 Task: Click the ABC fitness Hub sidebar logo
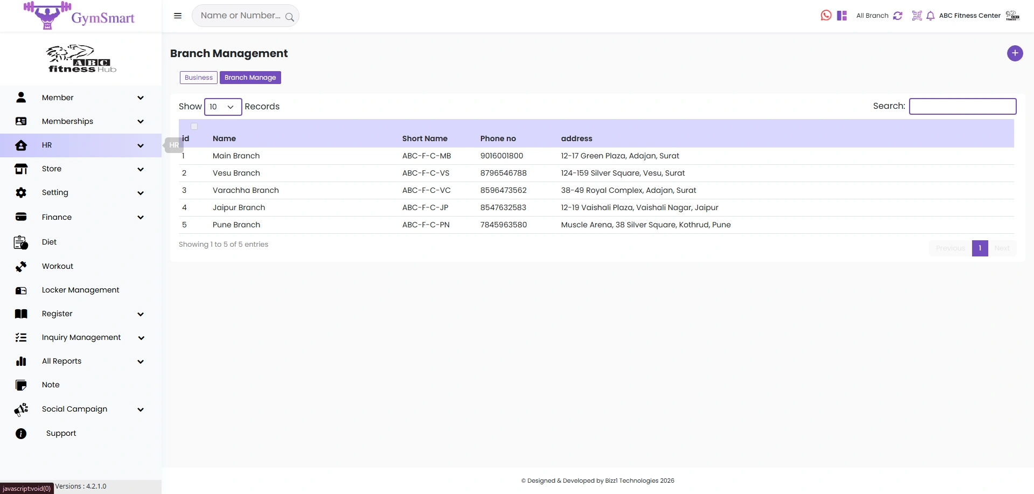[x=82, y=59]
